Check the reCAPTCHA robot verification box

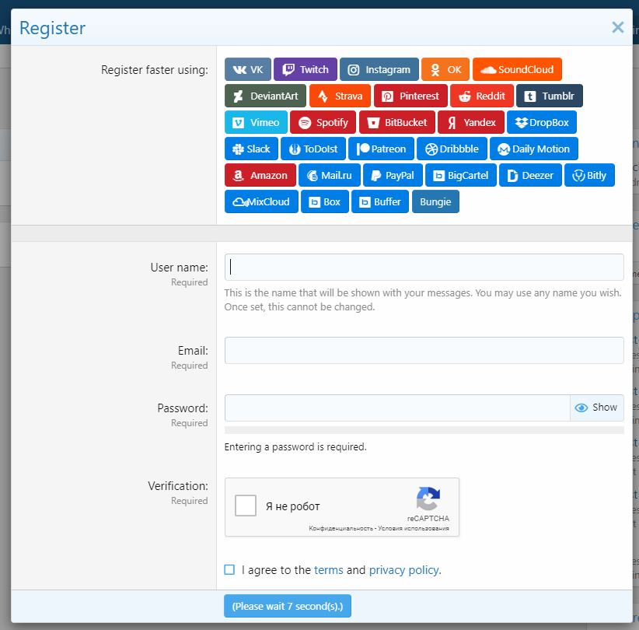click(x=246, y=506)
